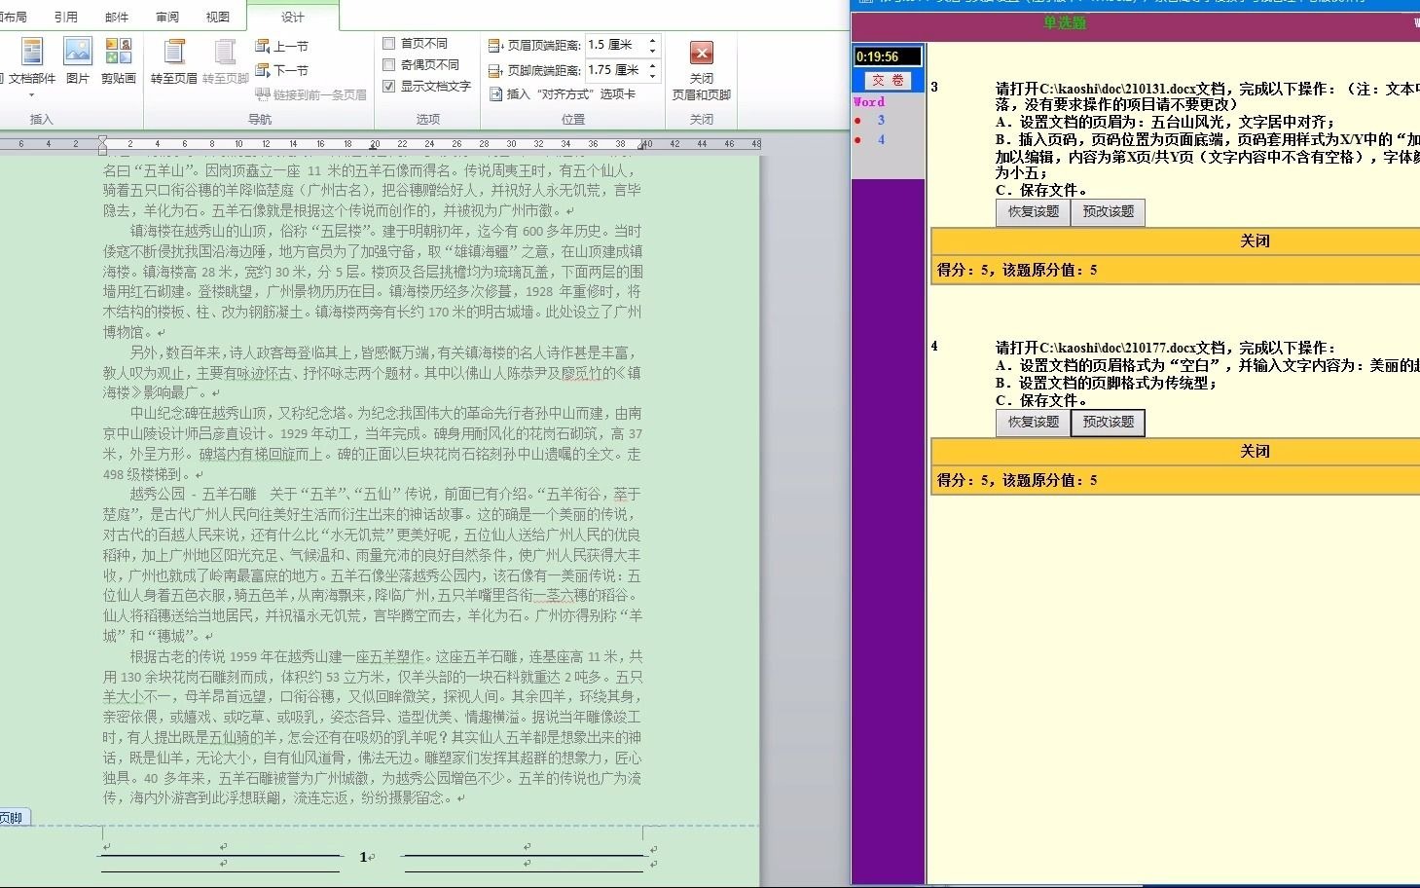This screenshot has height=888, width=1420.
Task: Open the 剪贴画 clip art tool
Action: [118, 60]
